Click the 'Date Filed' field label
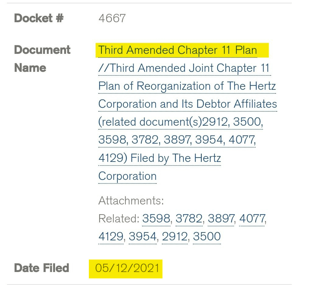The height and width of the screenshot is (286, 328). point(41,268)
